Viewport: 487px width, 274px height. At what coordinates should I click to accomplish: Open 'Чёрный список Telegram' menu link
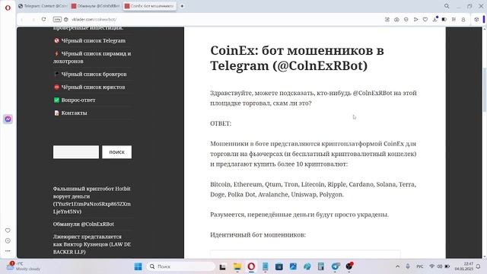90,40
